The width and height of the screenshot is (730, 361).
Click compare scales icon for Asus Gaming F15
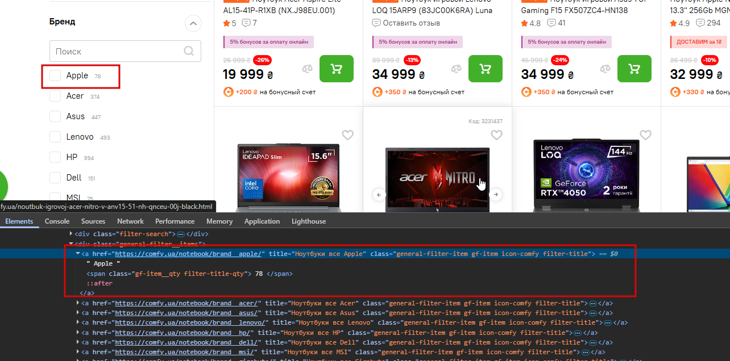click(605, 69)
